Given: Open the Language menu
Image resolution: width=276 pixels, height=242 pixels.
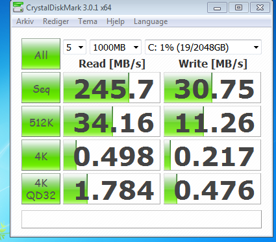Looking at the screenshot, I should [x=151, y=21].
